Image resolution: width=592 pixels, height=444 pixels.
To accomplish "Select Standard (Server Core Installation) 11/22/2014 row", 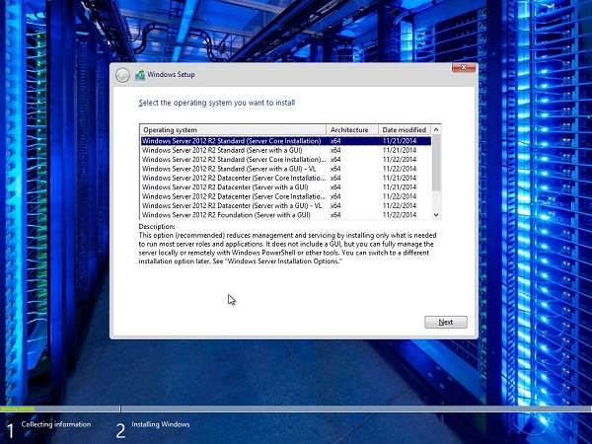I will click(286, 159).
